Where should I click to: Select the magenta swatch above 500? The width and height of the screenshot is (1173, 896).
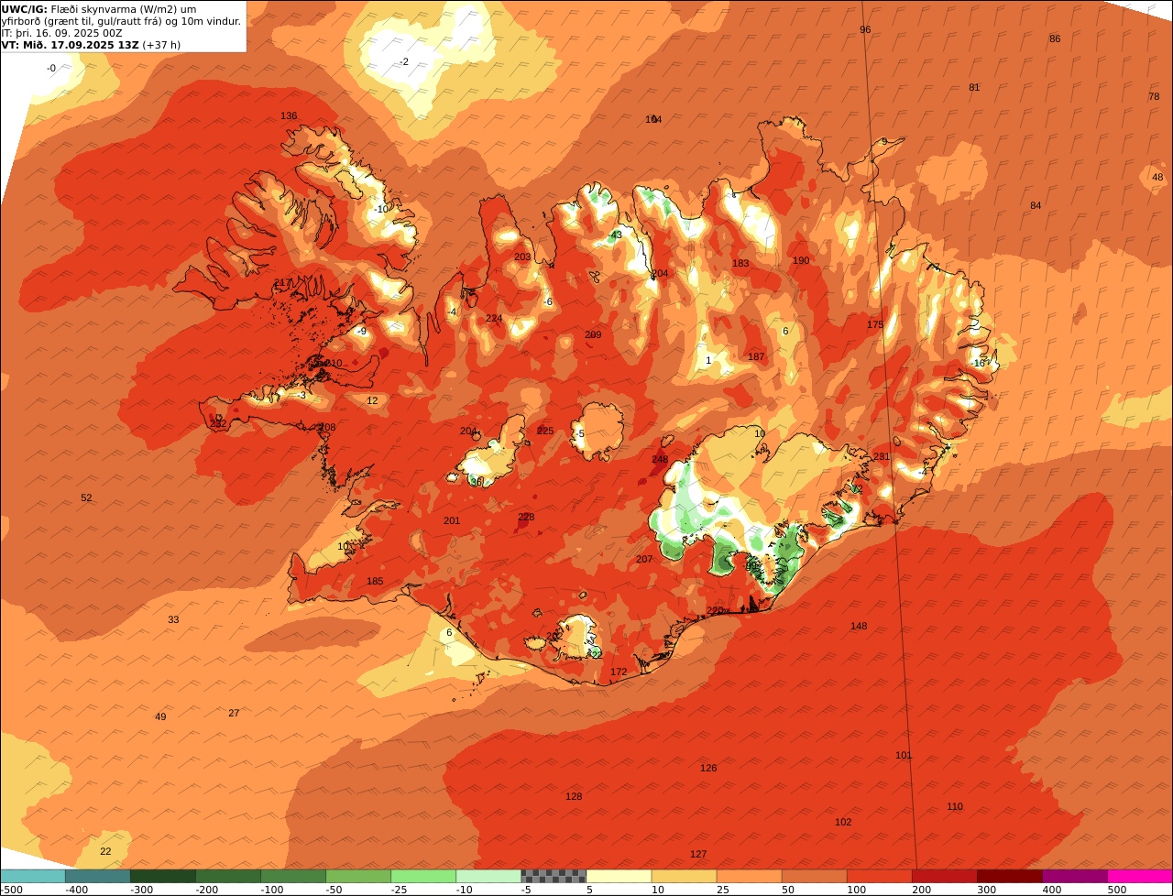point(1140,876)
